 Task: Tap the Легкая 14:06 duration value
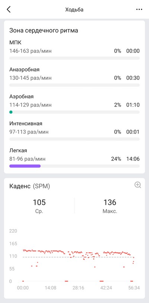[133, 159]
